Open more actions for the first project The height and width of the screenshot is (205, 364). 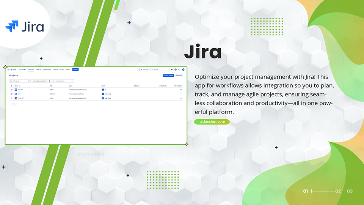[180, 90]
